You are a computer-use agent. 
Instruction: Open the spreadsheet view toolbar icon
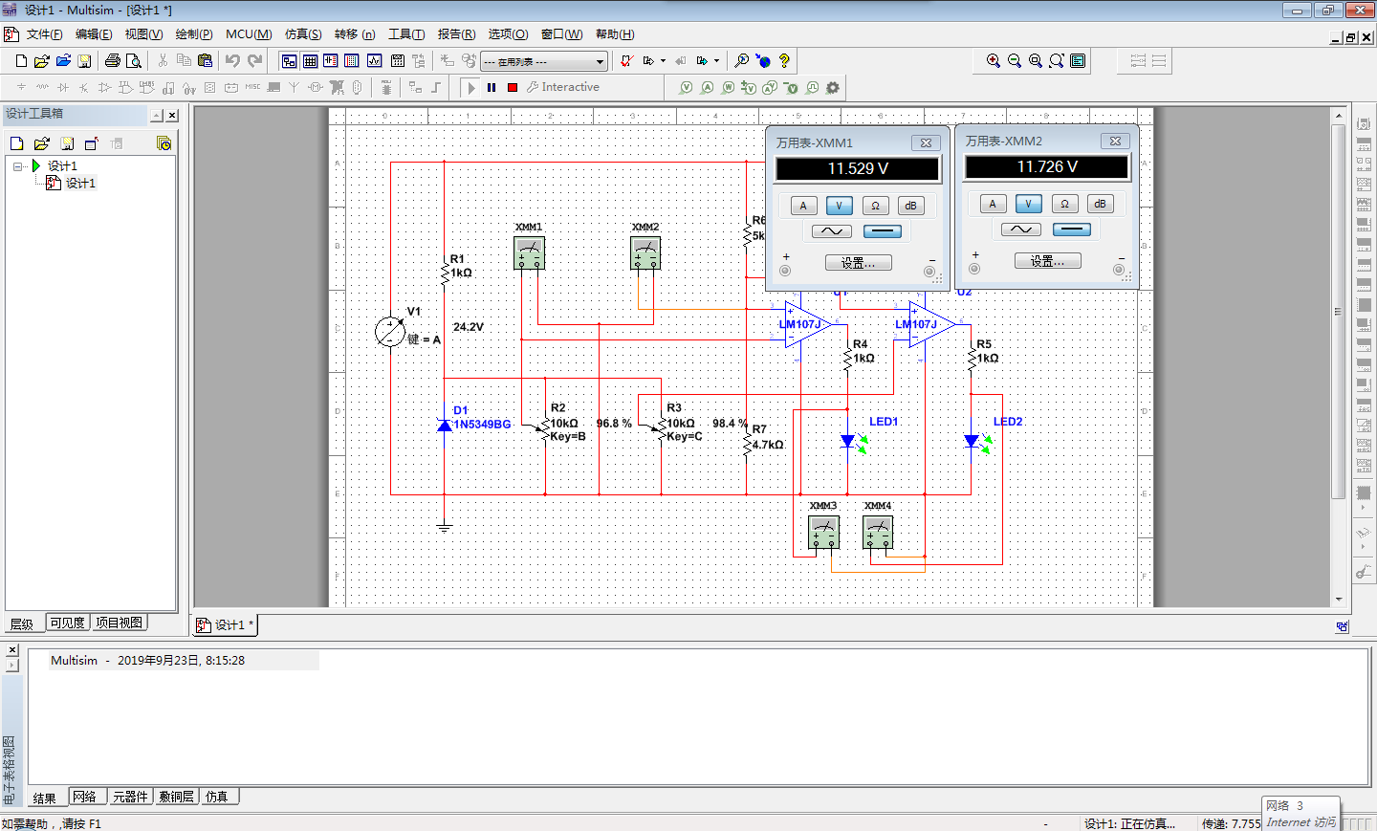(310, 61)
